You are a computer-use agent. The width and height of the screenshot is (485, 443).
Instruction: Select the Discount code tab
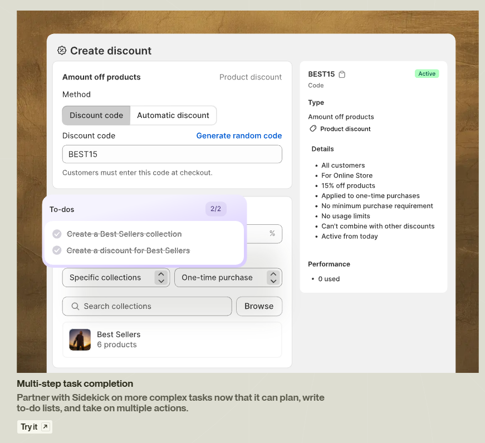coord(96,115)
